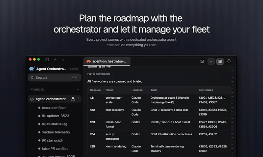The height and width of the screenshot is (157, 263).
Task: Click the nightly build badge
Action: [74, 69]
